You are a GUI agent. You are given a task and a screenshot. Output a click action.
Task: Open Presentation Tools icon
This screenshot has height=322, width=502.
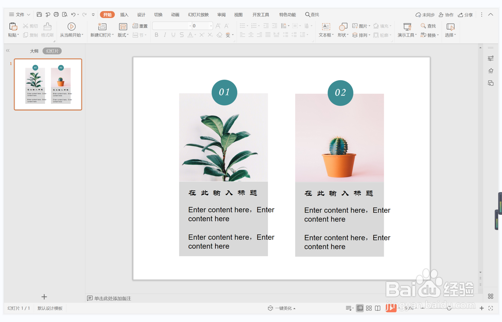tap(407, 27)
